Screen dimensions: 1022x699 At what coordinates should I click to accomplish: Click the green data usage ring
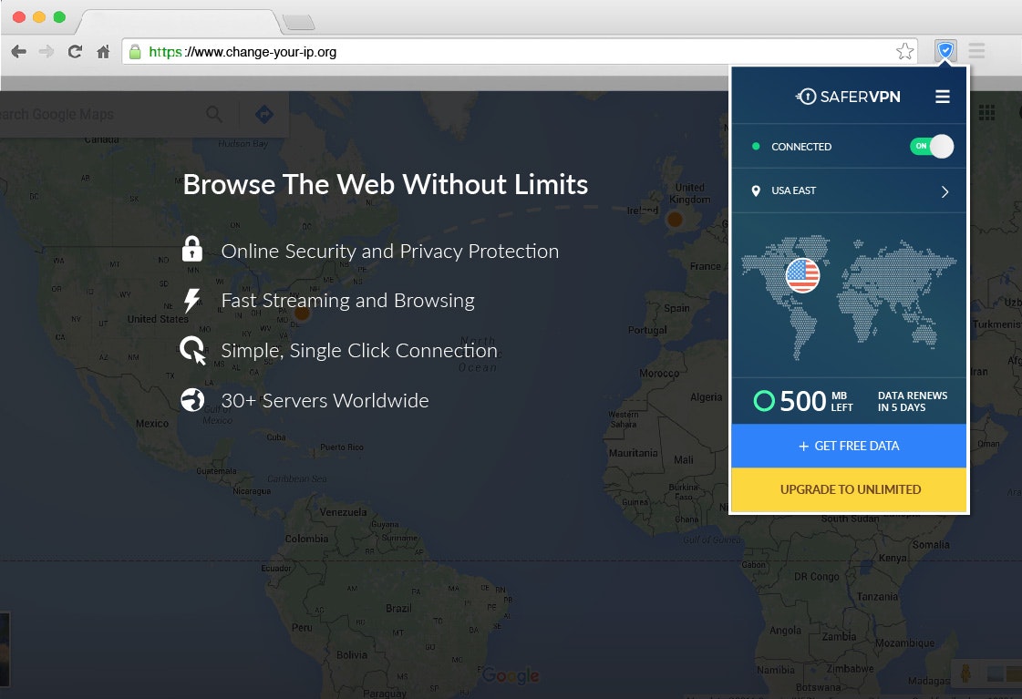click(764, 401)
